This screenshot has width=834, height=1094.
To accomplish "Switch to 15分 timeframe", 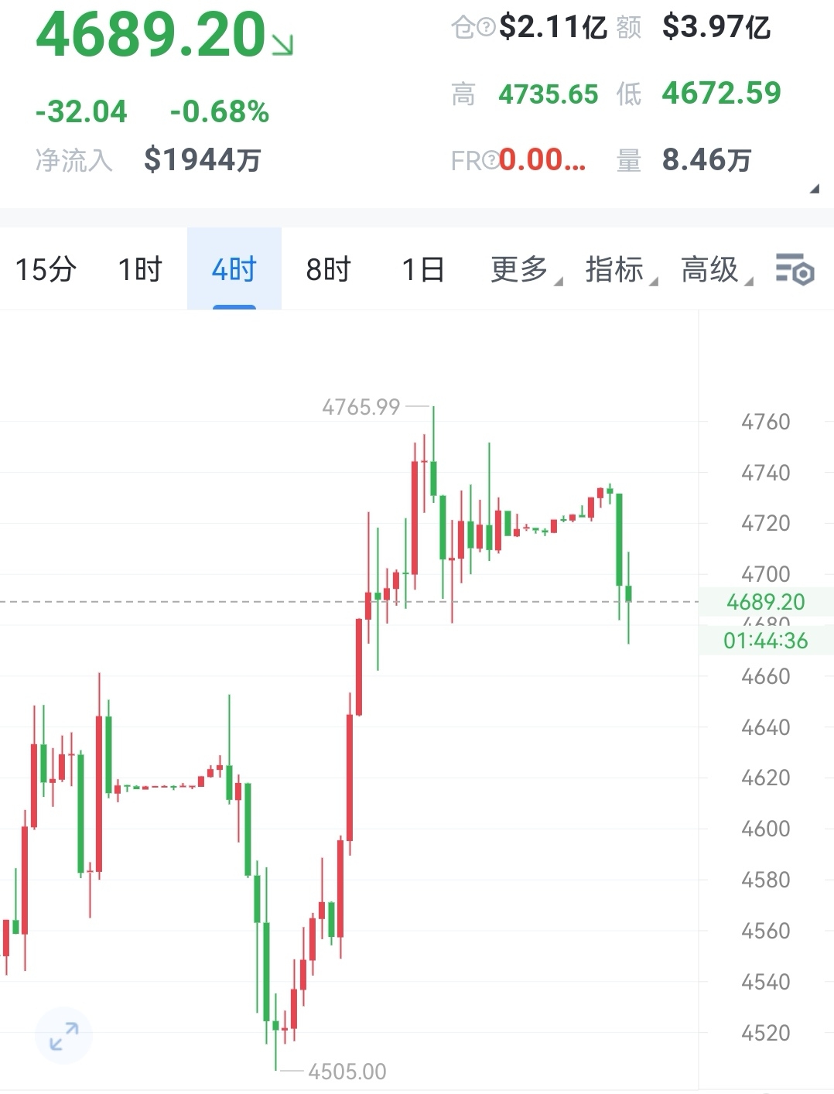I will point(46,269).
